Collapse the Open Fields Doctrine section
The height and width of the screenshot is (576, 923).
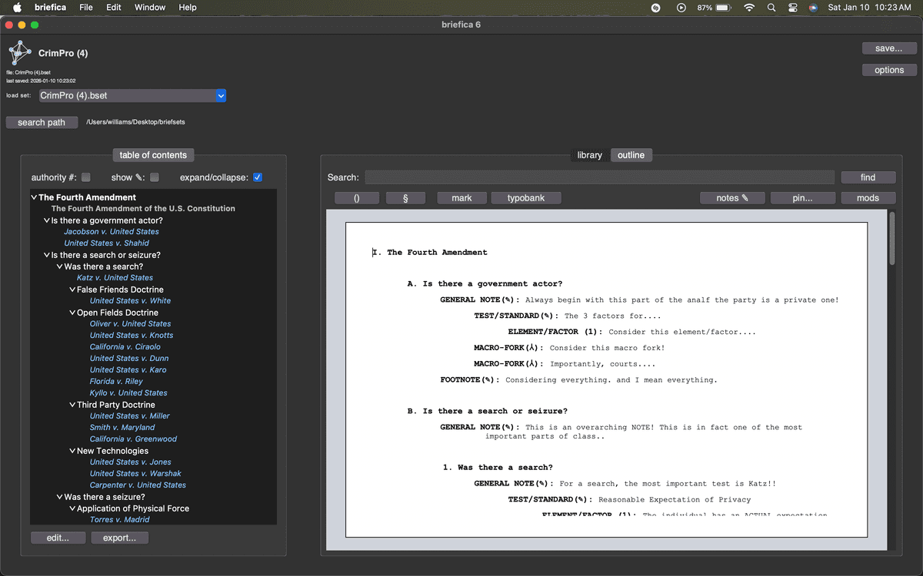pos(72,312)
